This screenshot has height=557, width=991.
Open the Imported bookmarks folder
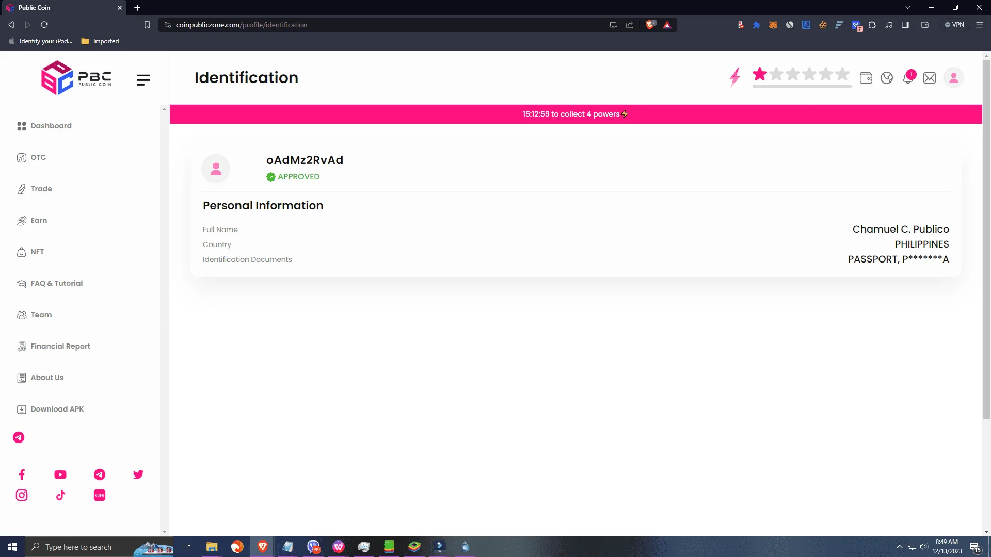click(x=100, y=41)
